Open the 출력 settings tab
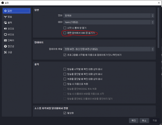 click(x=16, y=23)
